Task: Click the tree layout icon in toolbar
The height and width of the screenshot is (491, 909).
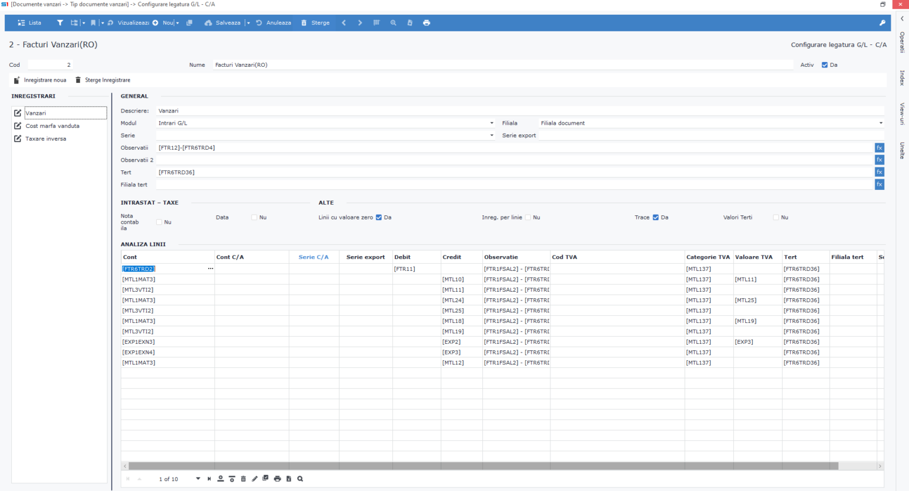Action: click(74, 23)
